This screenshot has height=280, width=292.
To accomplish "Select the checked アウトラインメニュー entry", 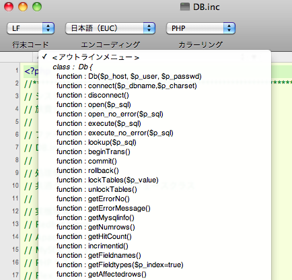I will [155, 57].
